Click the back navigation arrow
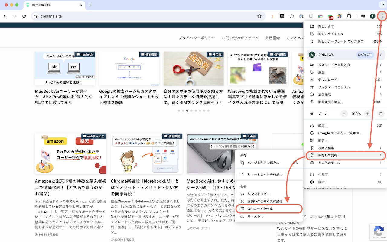 [x=5, y=16]
